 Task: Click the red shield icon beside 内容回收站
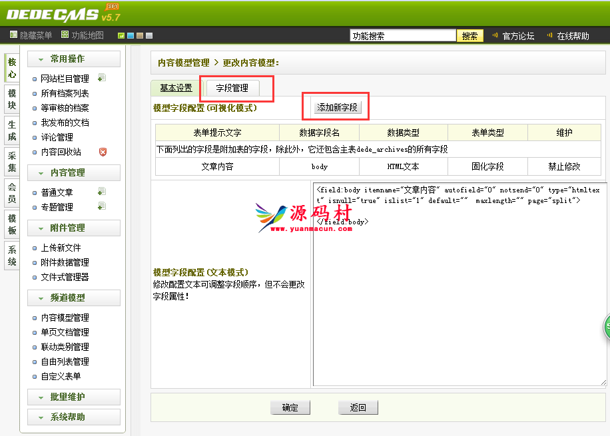(103, 152)
